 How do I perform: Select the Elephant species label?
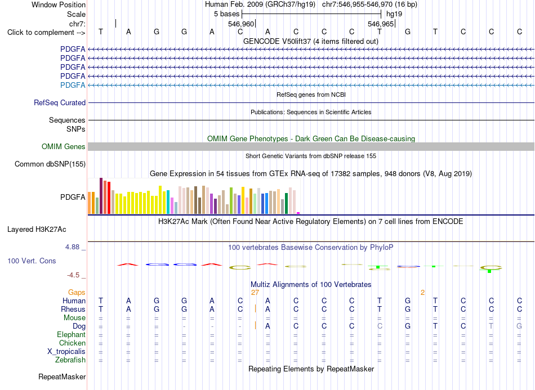pos(71,334)
